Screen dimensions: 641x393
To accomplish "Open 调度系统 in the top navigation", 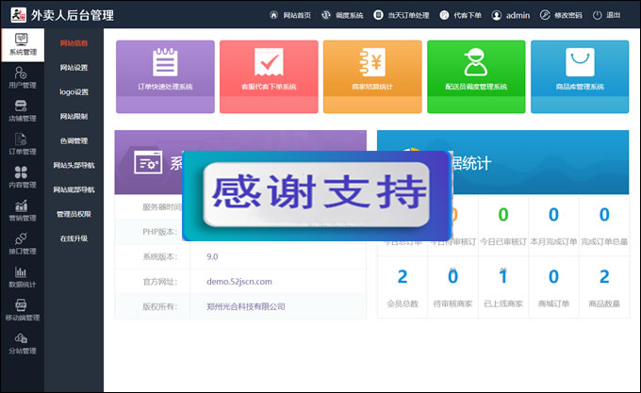I will click(342, 16).
